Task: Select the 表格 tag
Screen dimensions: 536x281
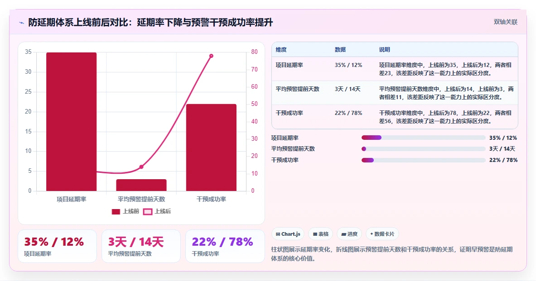Action: 320,234
